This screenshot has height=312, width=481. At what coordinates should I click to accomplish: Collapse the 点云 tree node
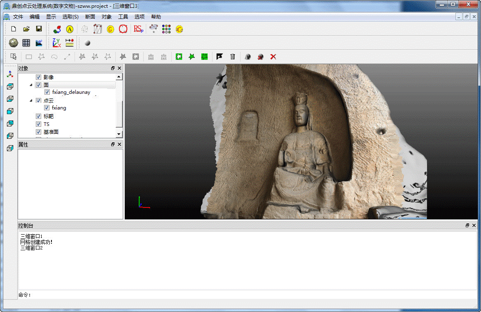(32, 100)
